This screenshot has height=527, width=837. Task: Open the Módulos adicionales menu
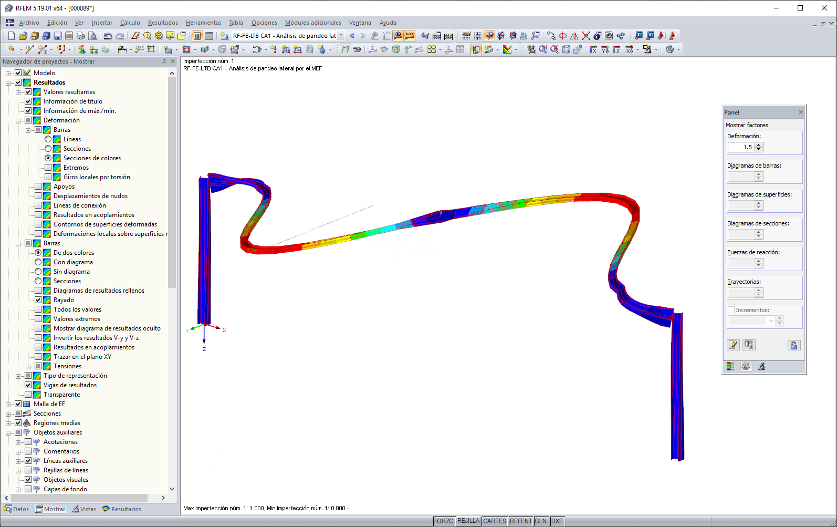pos(313,23)
